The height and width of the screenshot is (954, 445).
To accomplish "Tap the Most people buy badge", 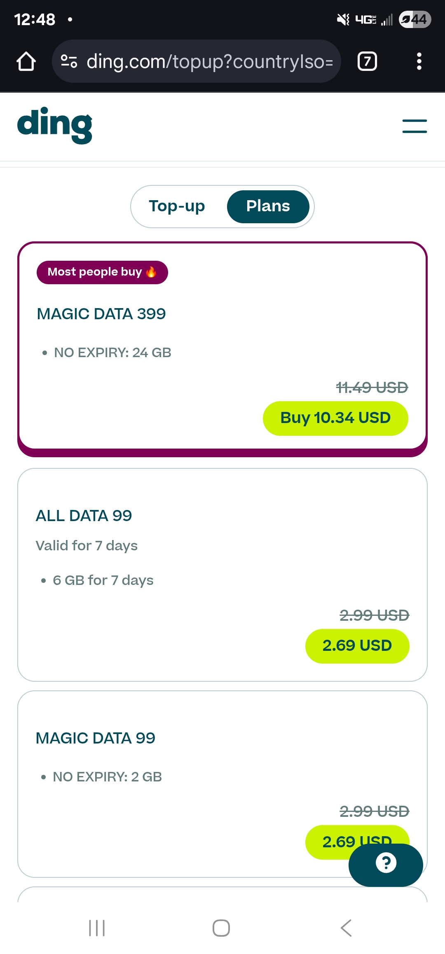I will pyautogui.click(x=102, y=272).
